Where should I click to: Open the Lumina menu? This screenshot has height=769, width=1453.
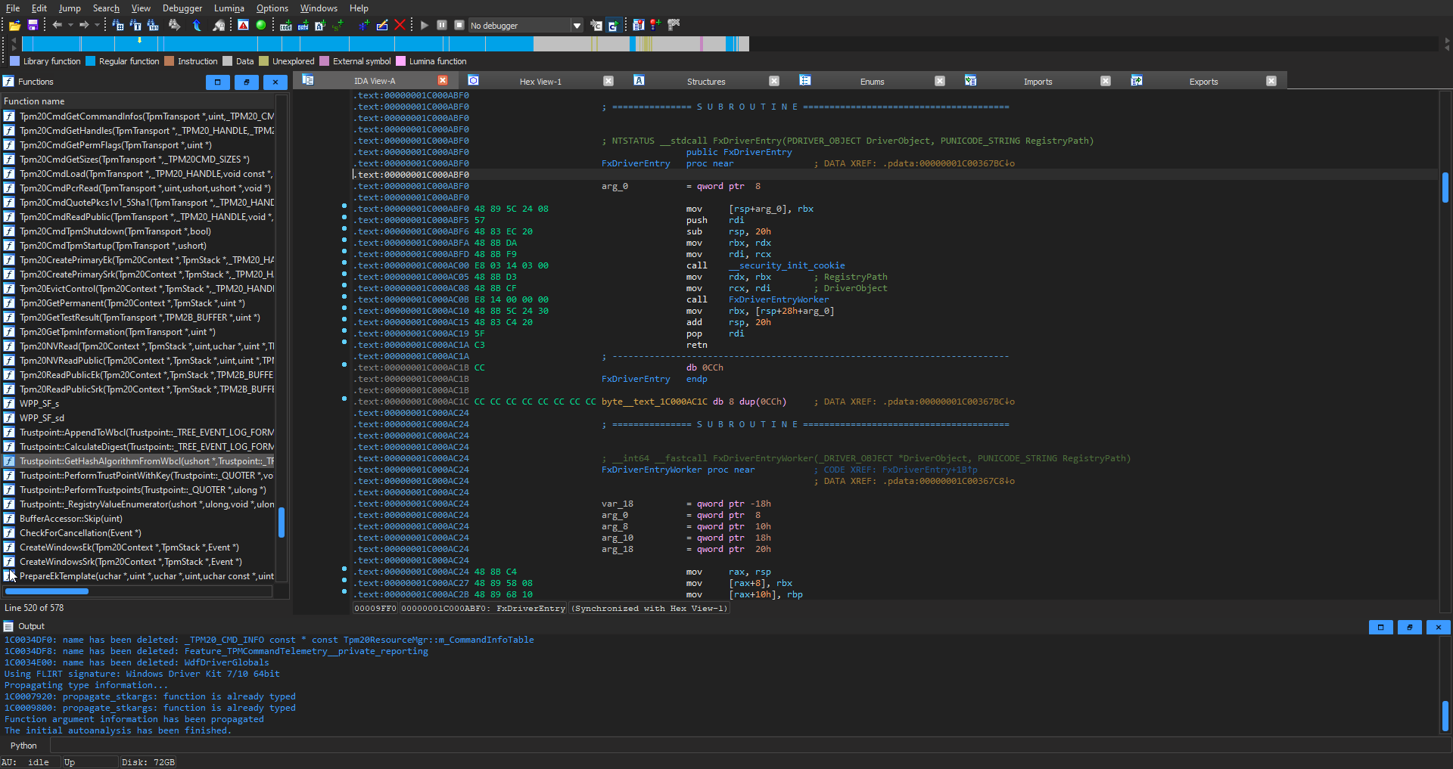coord(229,8)
